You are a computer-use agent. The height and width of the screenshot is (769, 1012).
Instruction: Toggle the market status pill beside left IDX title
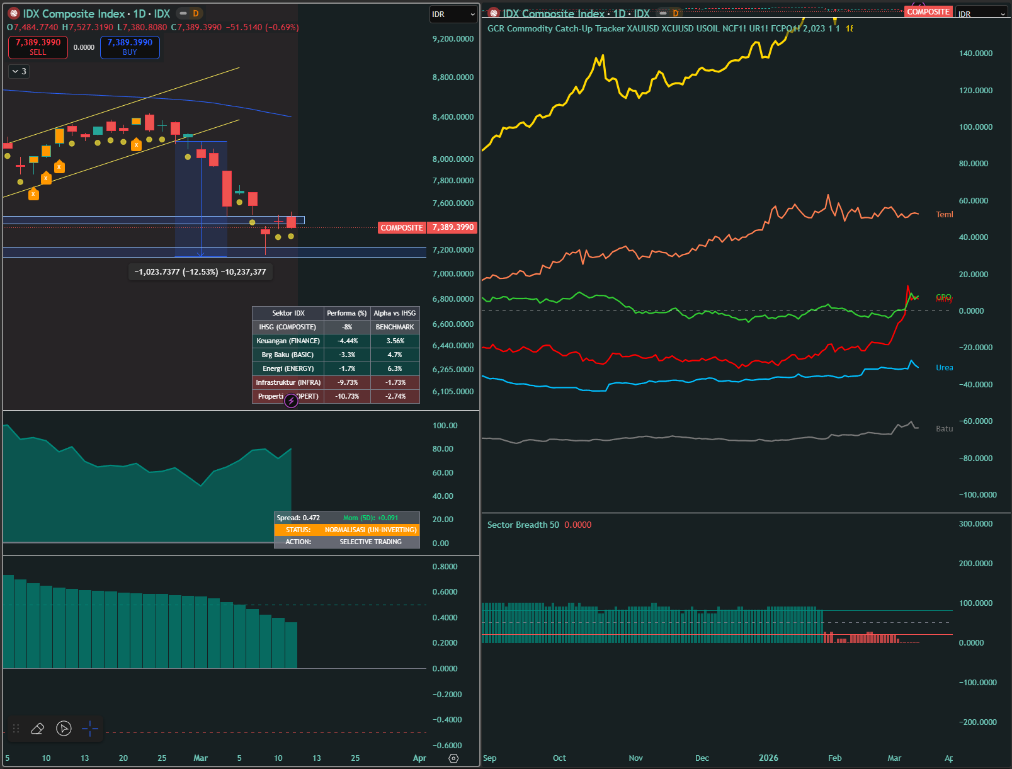(183, 13)
